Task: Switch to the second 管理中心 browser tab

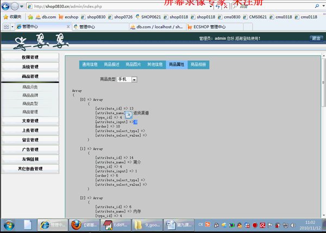Action: 100,27
